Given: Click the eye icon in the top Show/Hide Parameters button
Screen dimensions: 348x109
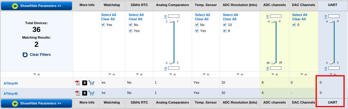Looking at the screenshot, I should pos(15,6).
